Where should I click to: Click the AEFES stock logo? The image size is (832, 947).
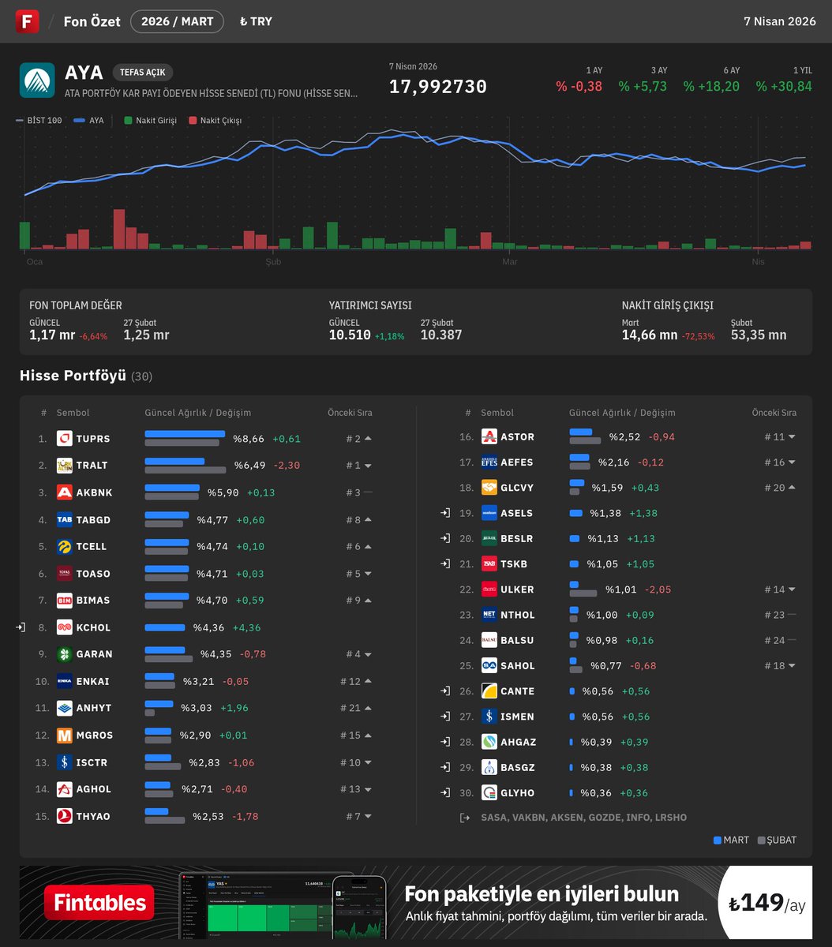pyautogui.click(x=489, y=462)
